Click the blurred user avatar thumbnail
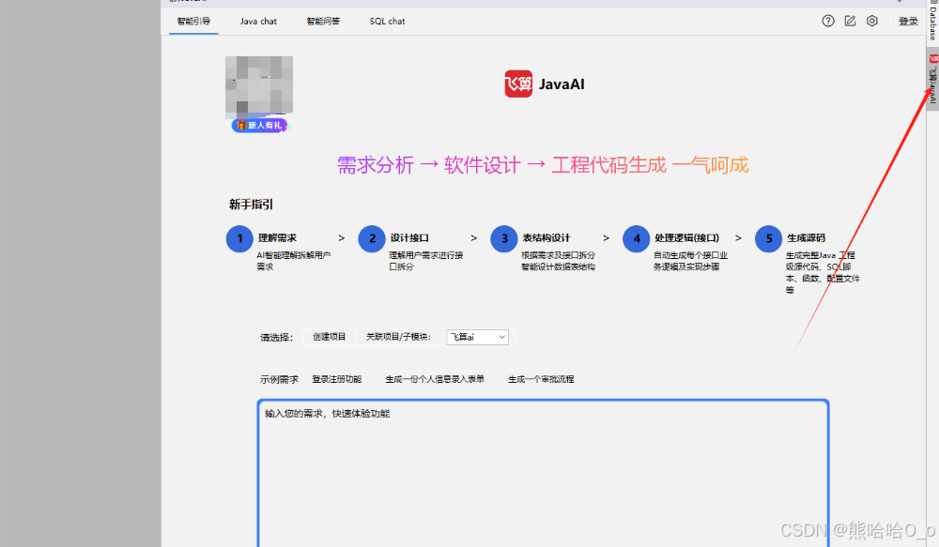This screenshot has width=939, height=547. (x=259, y=85)
